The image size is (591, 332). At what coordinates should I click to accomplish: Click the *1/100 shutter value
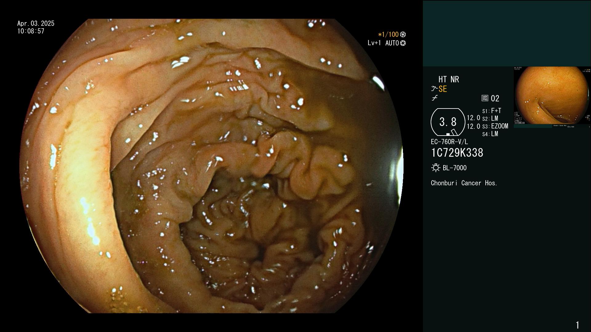[x=388, y=34]
